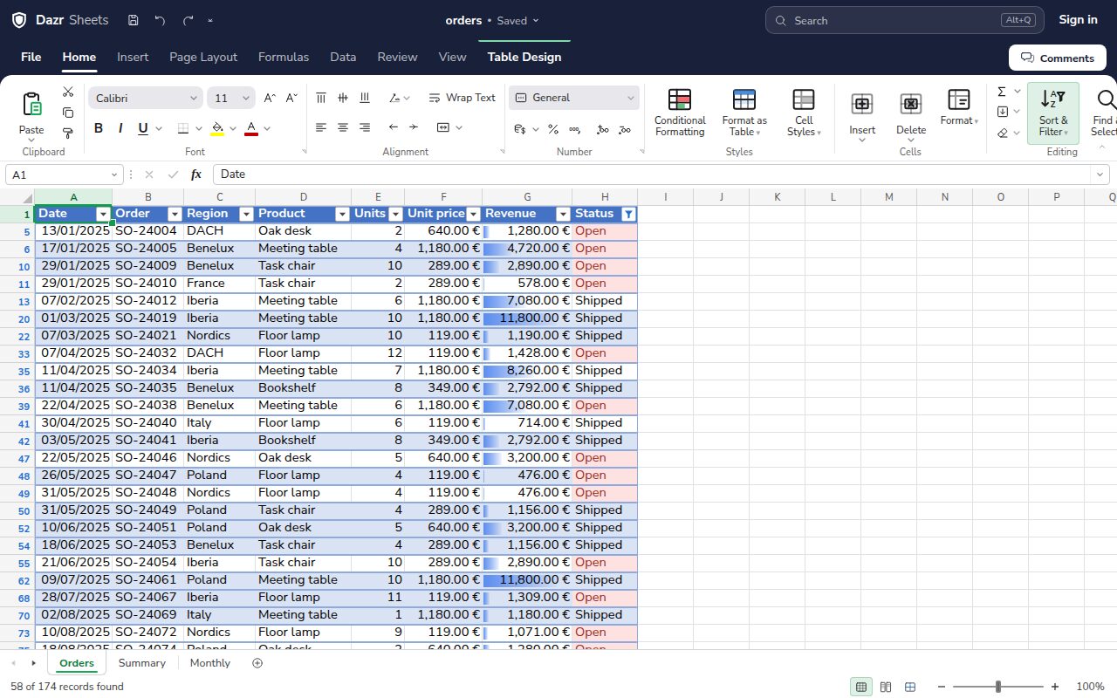Screen dimensions: 1117x698
Task: Click the Cell Styles button
Action: (x=804, y=113)
